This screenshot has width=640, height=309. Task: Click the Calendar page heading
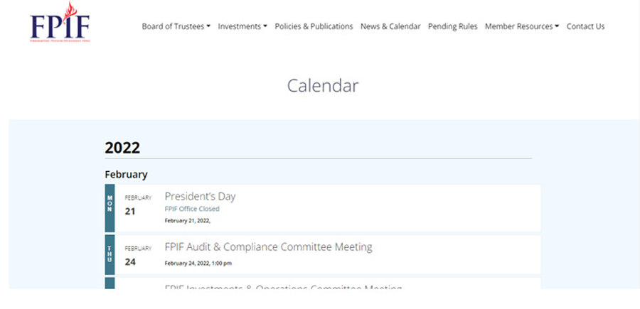click(x=322, y=86)
